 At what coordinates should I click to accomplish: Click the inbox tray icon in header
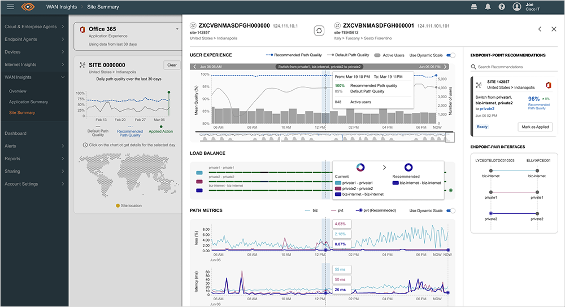[x=473, y=7]
